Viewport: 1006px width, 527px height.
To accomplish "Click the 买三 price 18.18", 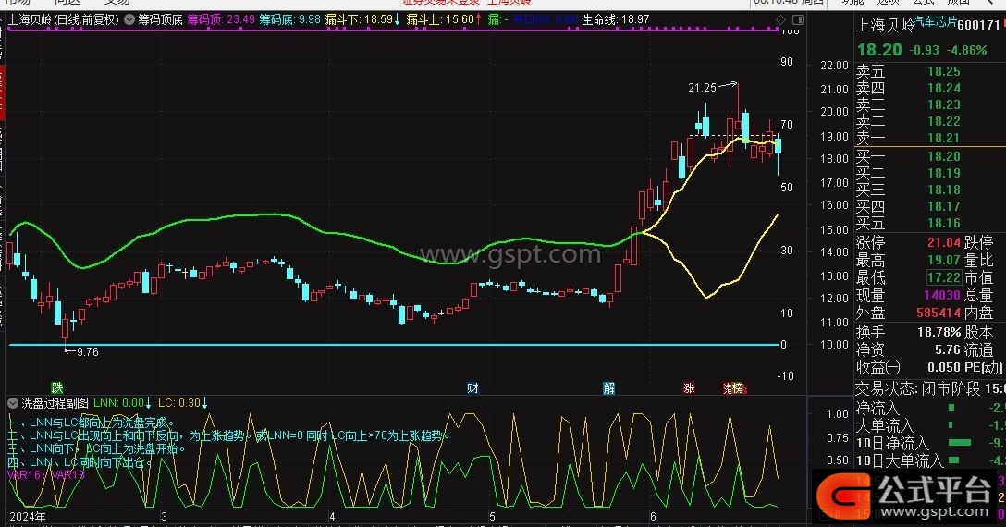I will (x=944, y=190).
